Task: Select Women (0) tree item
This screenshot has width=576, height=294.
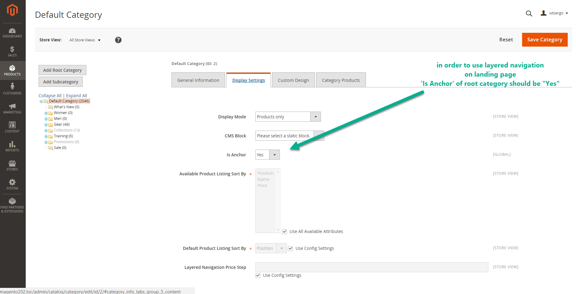Action: [63, 113]
